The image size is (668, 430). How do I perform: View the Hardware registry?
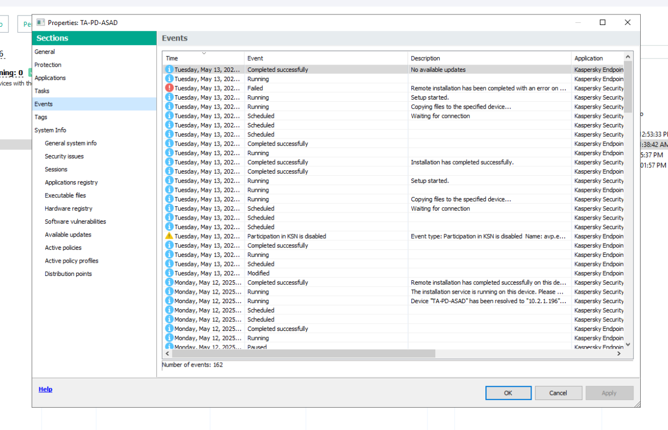point(68,209)
